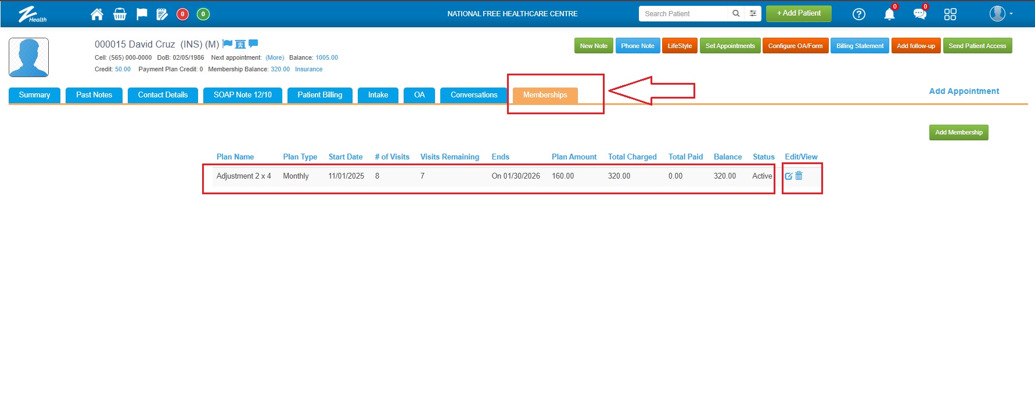Click the notepad with pencil icon
The height and width of the screenshot is (414, 1035).
162,14
